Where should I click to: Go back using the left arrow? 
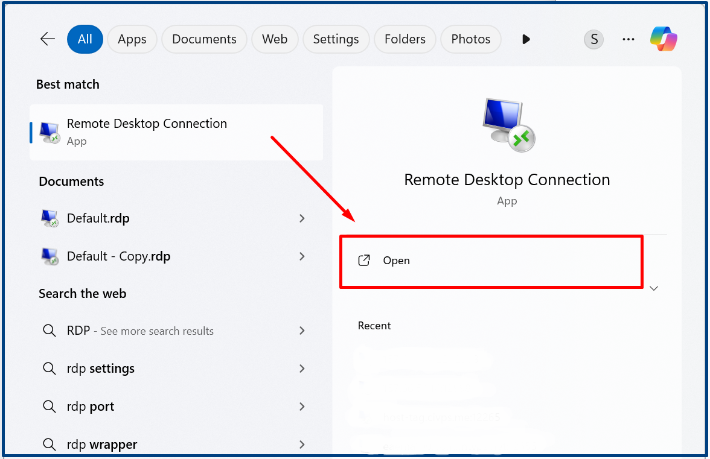click(x=48, y=39)
